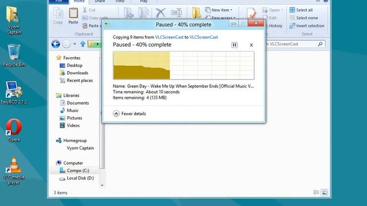The image size is (367, 206).
Task: Cancel the copy with the small X
Action: tap(251, 45)
